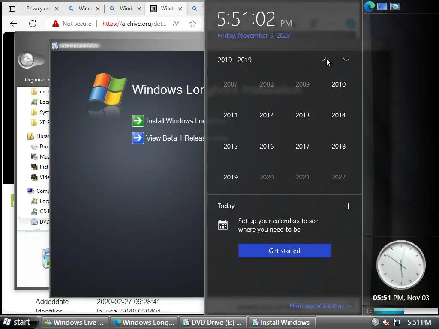Select year 2016 in calendar
Screen dimensions: 439x329
pos(267,147)
